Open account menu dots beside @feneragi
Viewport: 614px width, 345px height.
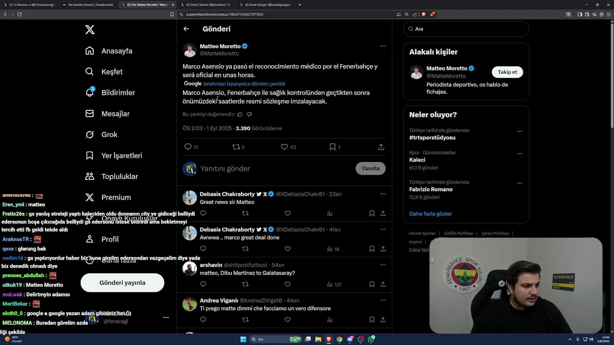click(x=166, y=317)
